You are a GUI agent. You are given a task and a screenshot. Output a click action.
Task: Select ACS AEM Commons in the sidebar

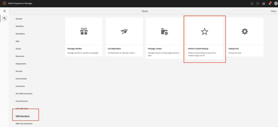coord(24,94)
